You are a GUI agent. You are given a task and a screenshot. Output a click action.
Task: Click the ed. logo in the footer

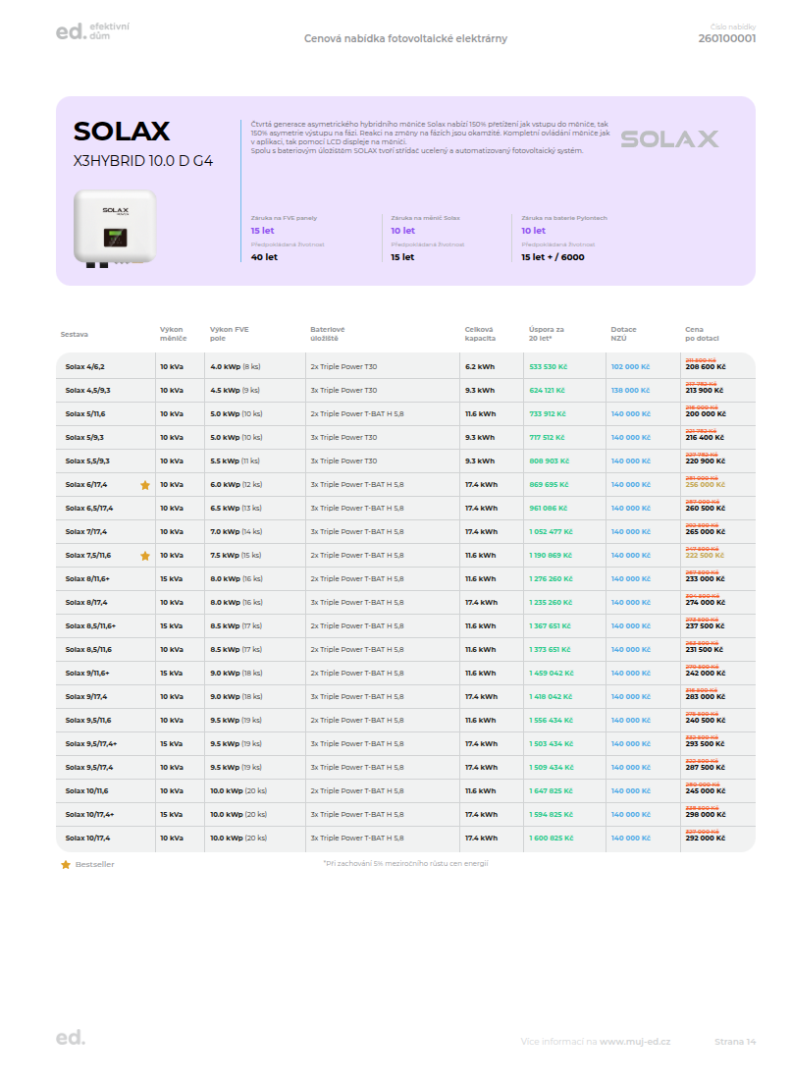[x=71, y=1039]
